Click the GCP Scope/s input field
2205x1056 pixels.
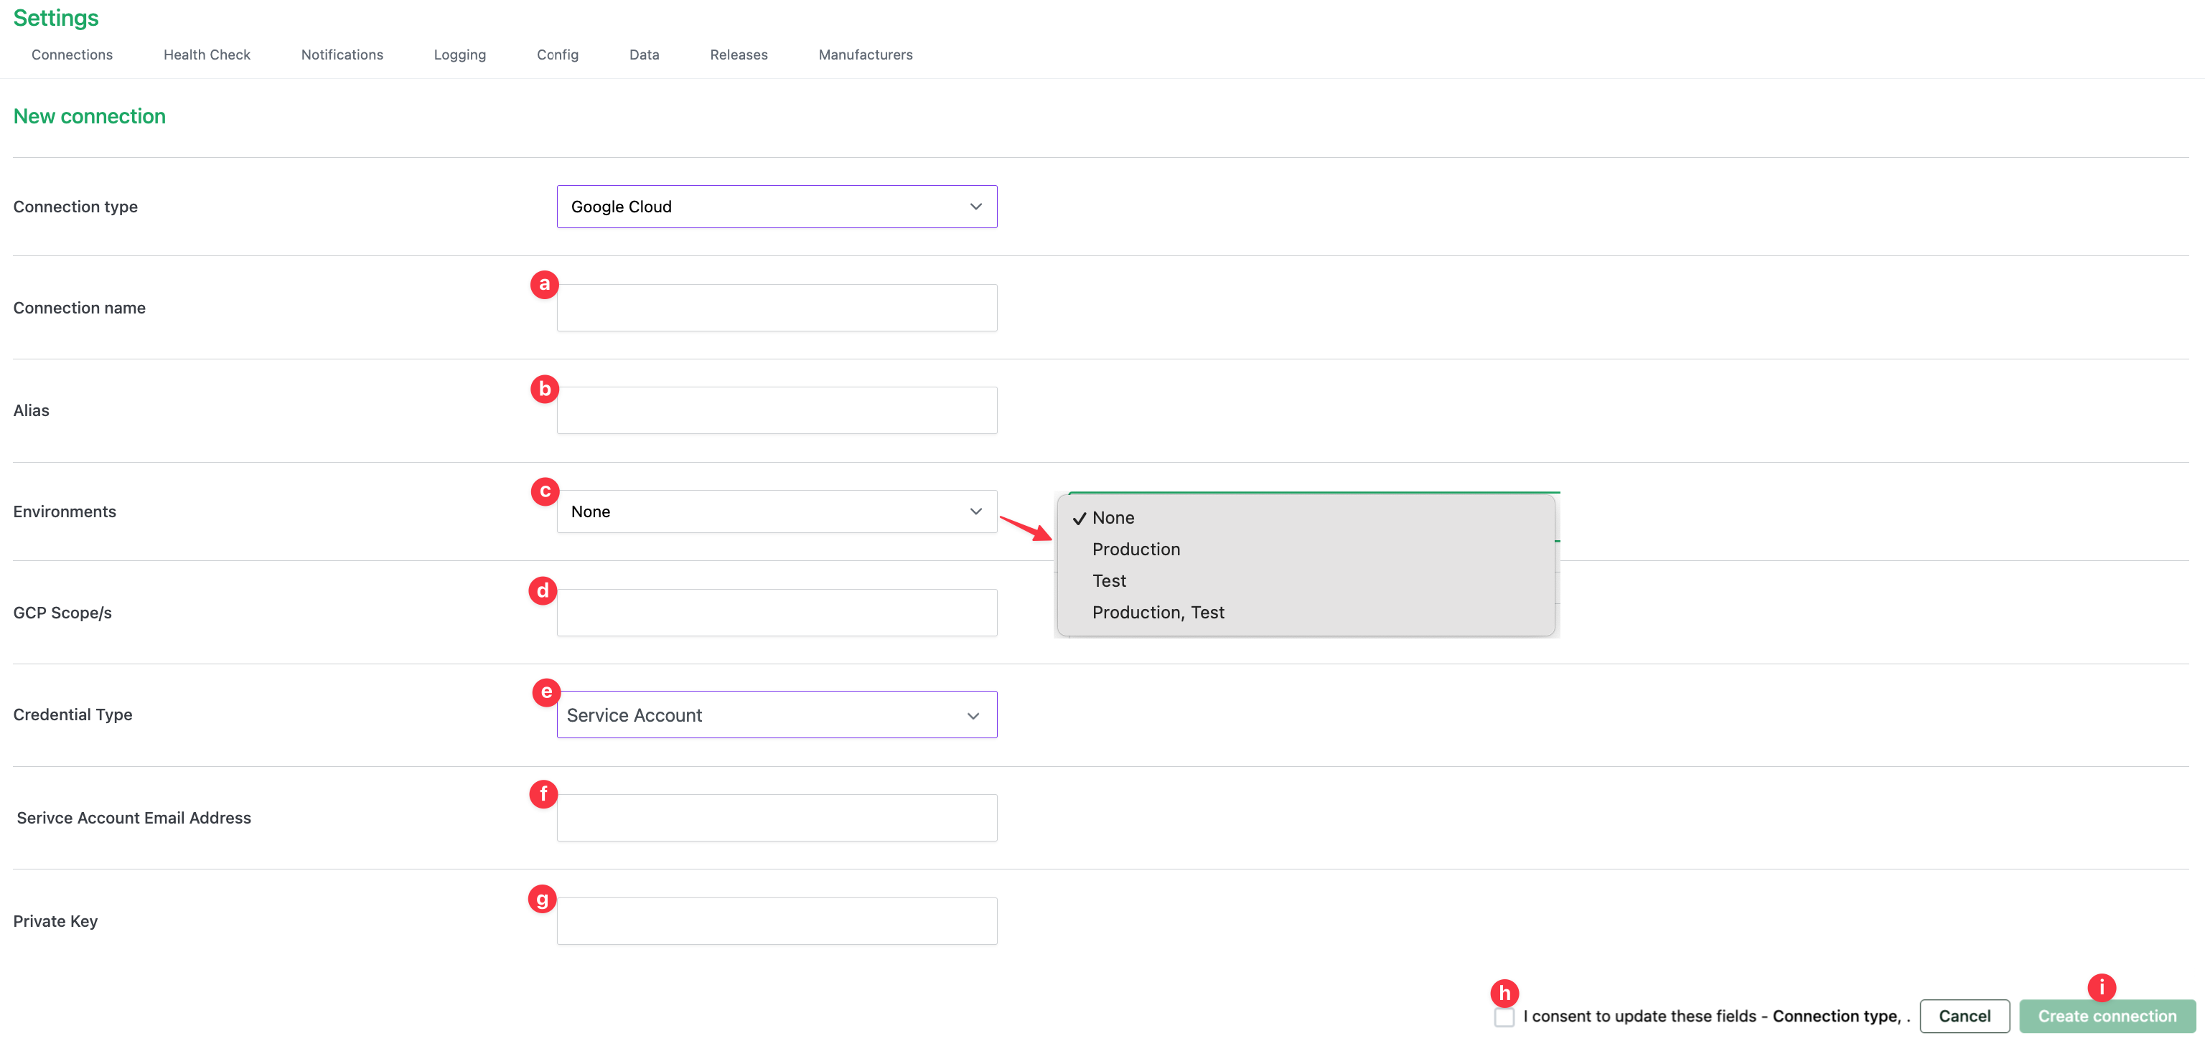[x=777, y=612]
